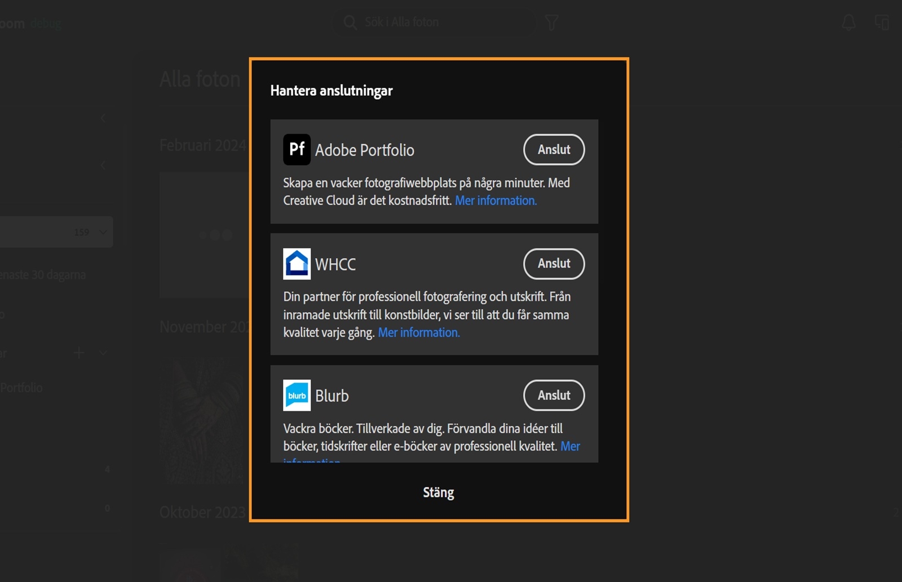Select the blue Blurb logo icon
902x582 pixels.
tap(296, 395)
